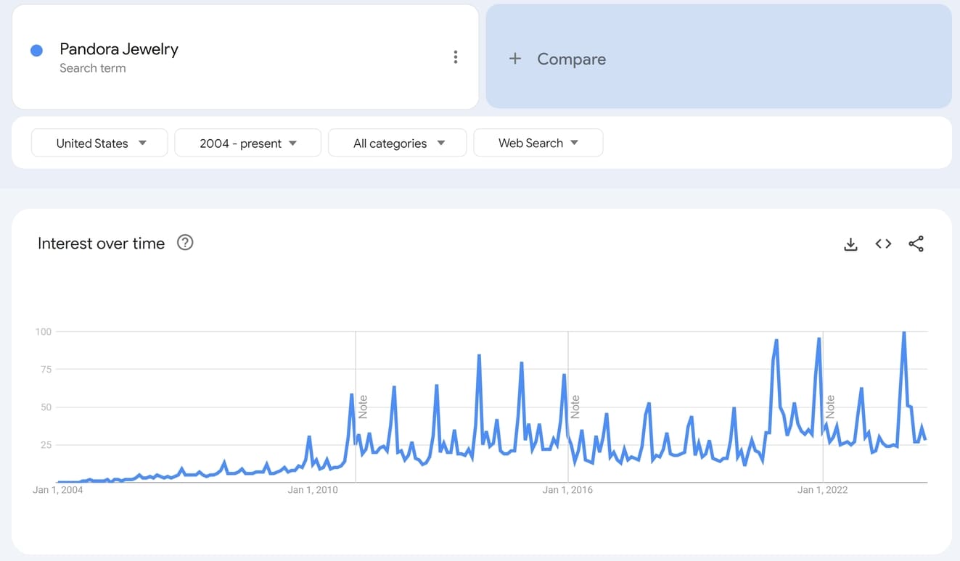Screen dimensions: 960x561
Task: Open the Web Search type selector
Action: point(538,143)
